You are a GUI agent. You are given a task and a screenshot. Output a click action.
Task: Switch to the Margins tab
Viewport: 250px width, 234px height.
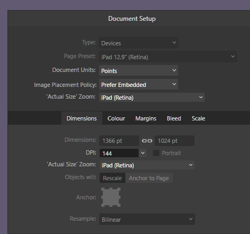(x=146, y=118)
